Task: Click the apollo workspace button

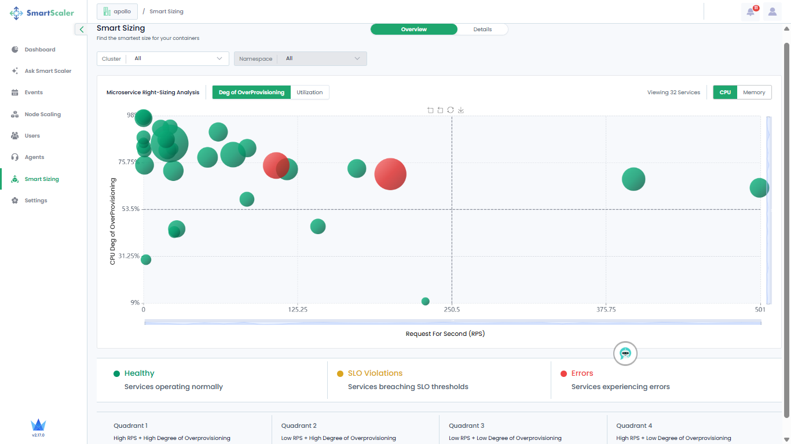Action: tap(118, 12)
